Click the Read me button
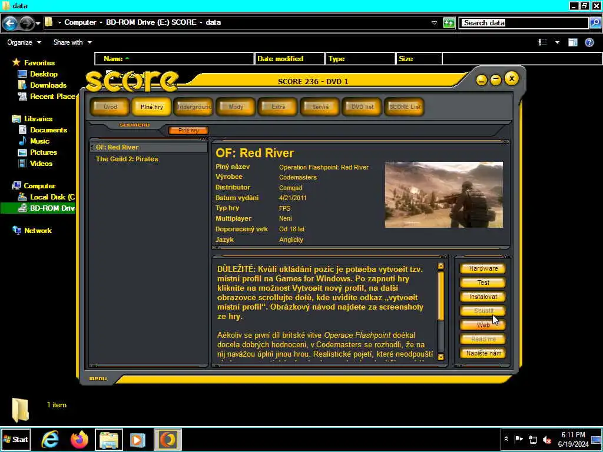Viewport: 603px width, 452px height. click(483, 340)
